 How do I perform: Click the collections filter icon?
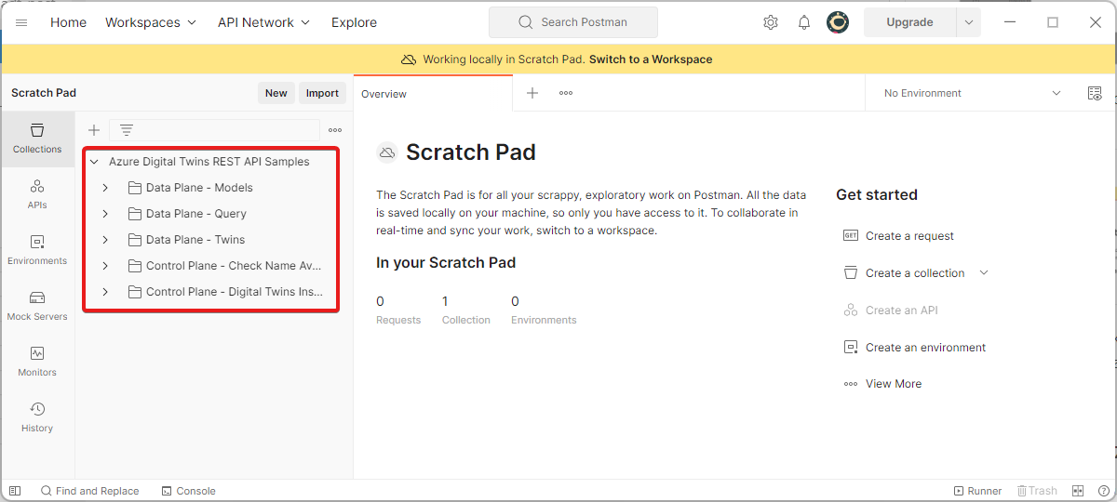tap(127, 130)
